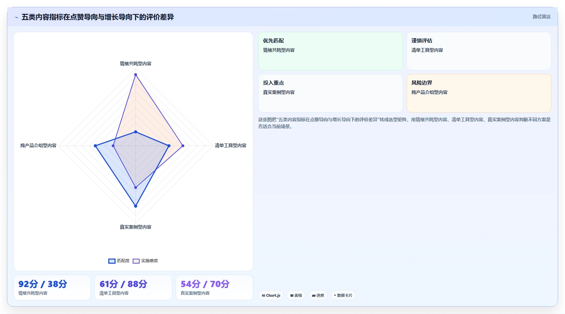Click the 路径雷达 label in header
This screenshot has width=565, height=314.
[x=541, y=17]
